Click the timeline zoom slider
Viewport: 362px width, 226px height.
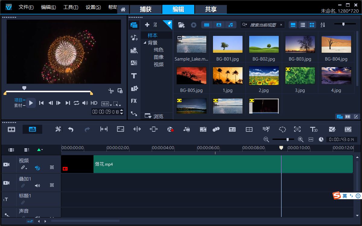click(287, 139)
